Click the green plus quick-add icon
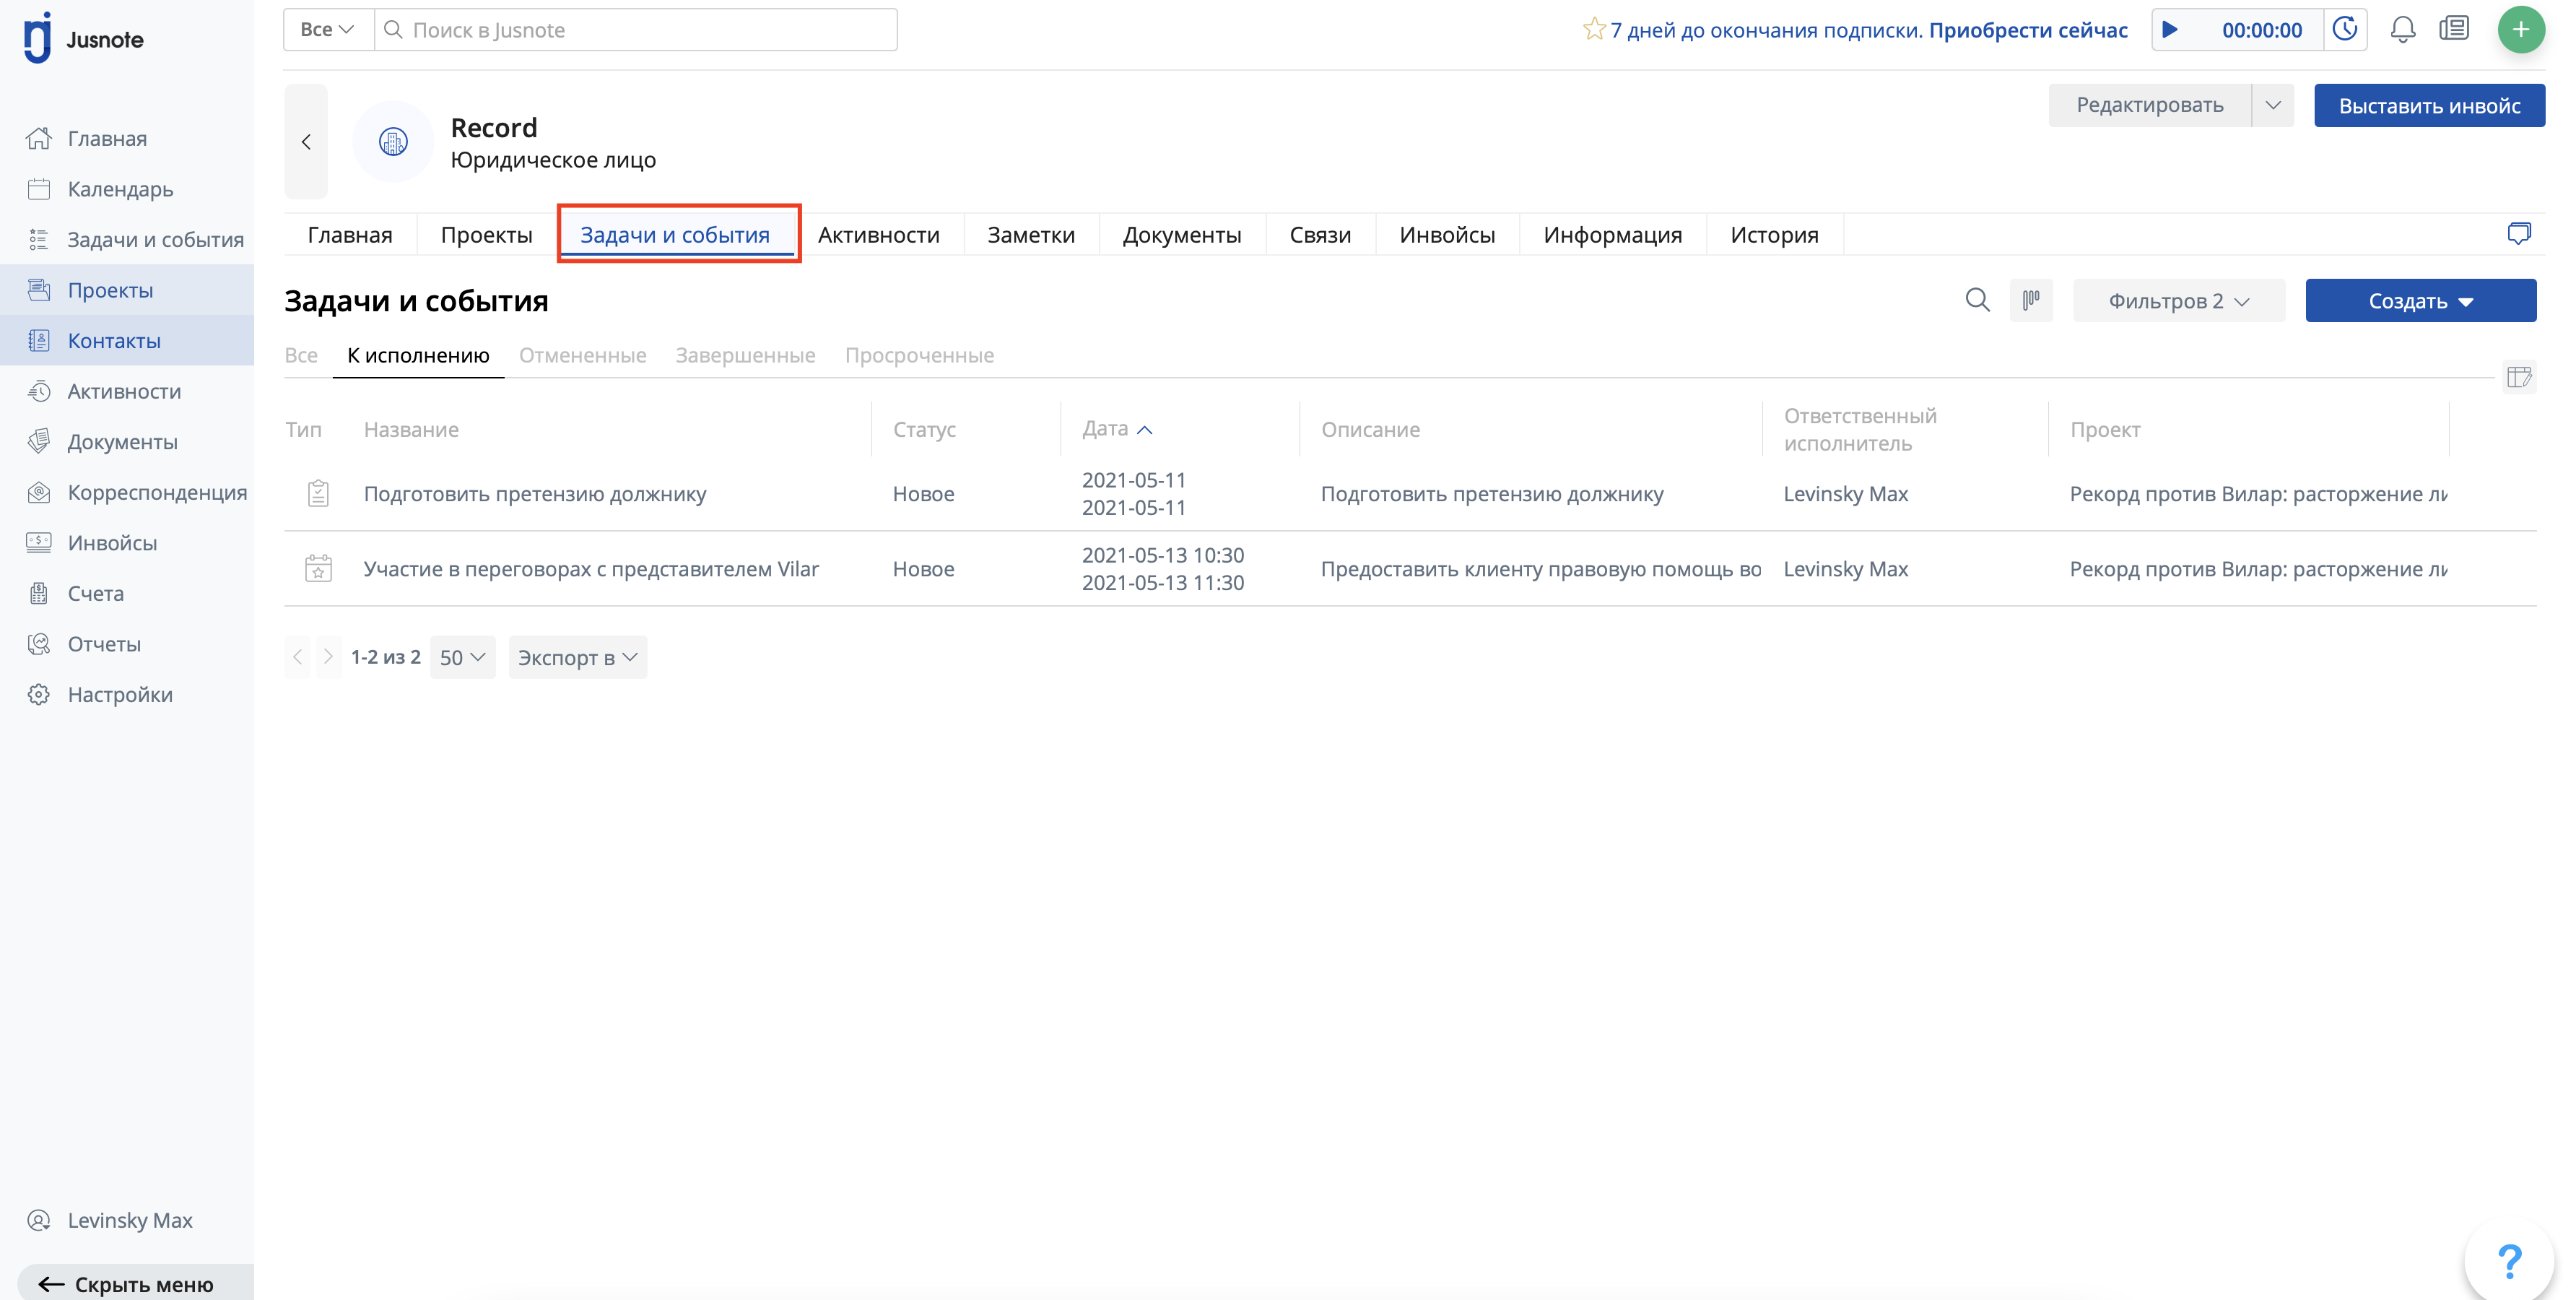This screenshot has height=1300, width=2576. (x=2520, y=30)
